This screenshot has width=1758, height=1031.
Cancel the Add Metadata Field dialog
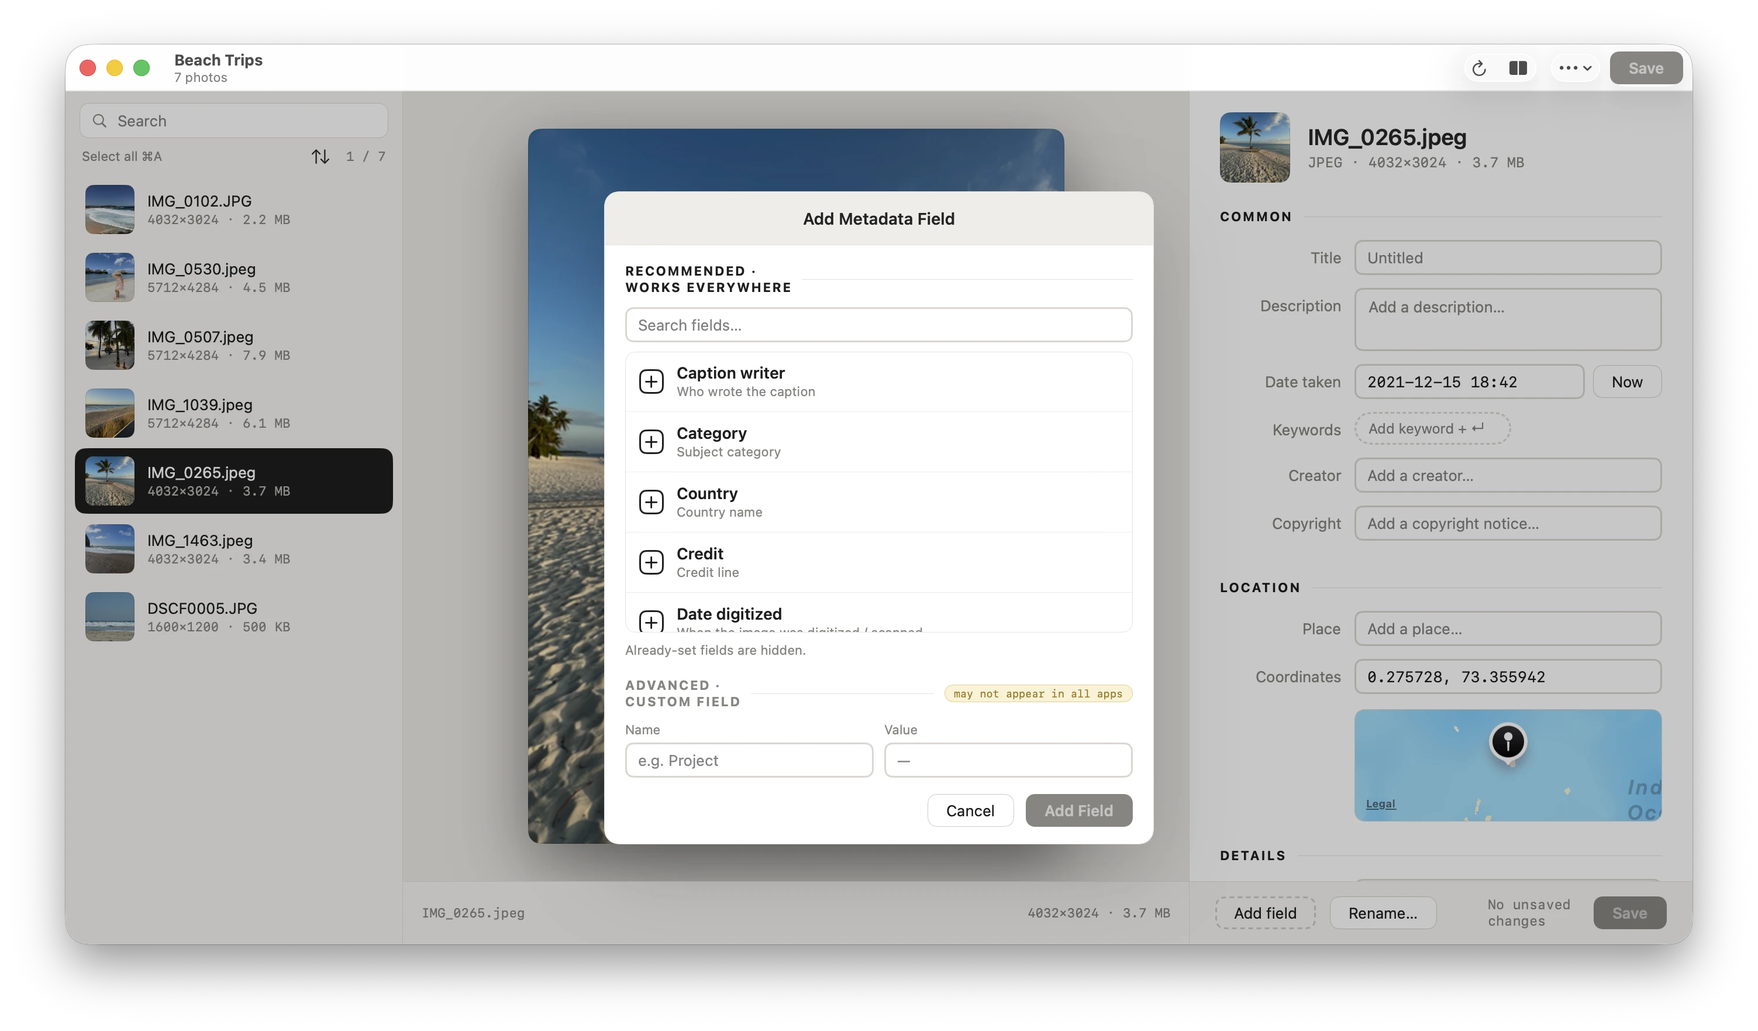tap(970, 810)
